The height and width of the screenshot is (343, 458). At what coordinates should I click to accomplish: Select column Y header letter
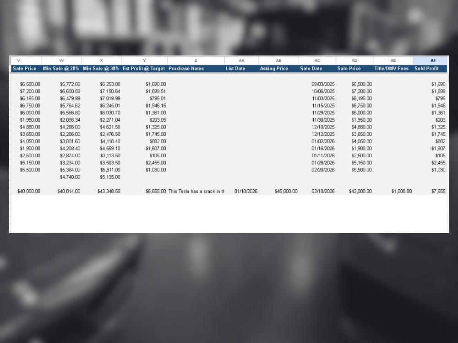coord(144,61)
